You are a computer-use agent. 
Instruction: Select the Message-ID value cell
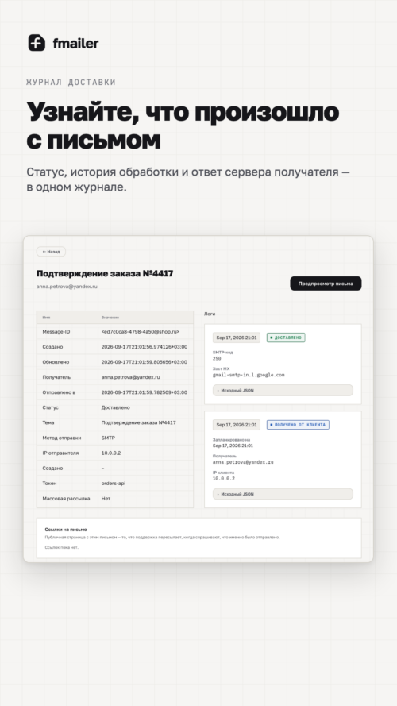(141, 332)
